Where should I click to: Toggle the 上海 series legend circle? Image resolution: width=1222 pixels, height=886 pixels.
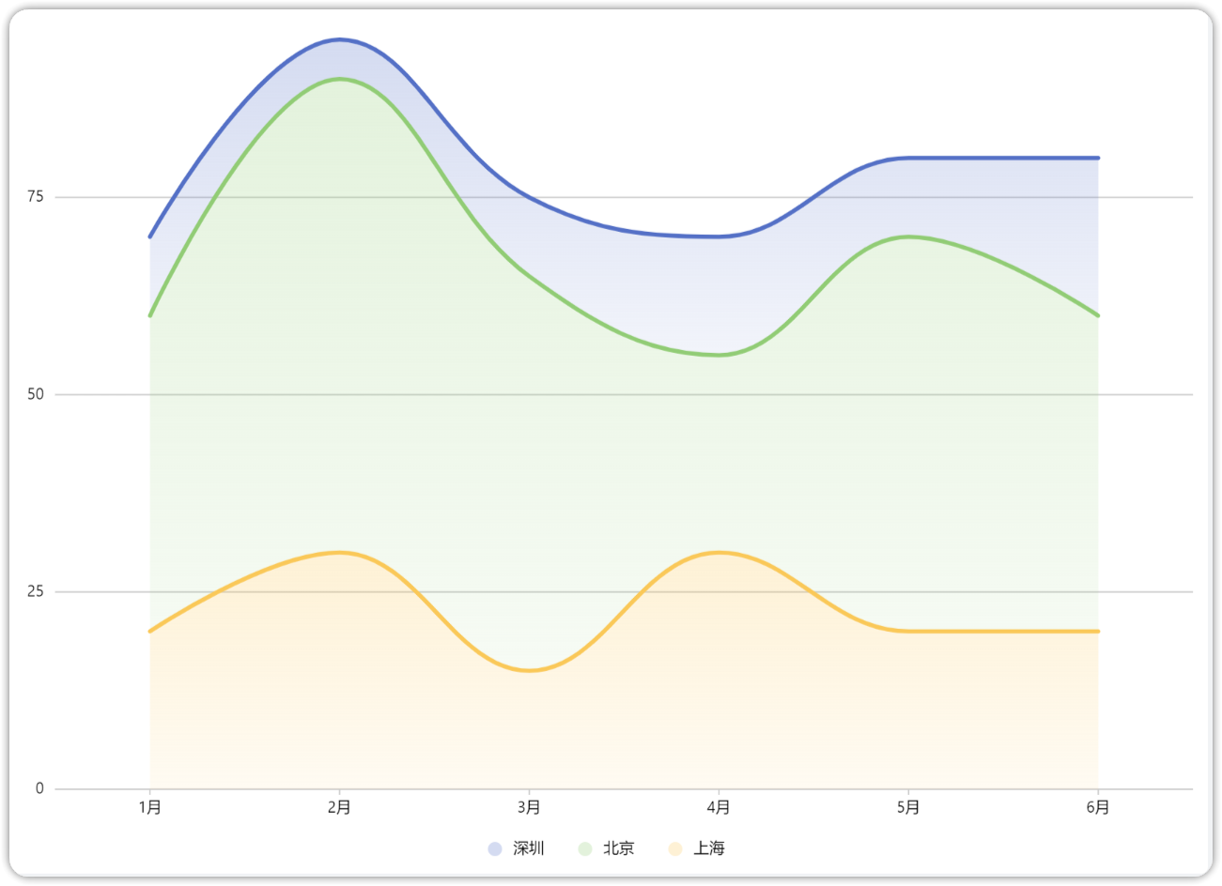pos(675,848)
